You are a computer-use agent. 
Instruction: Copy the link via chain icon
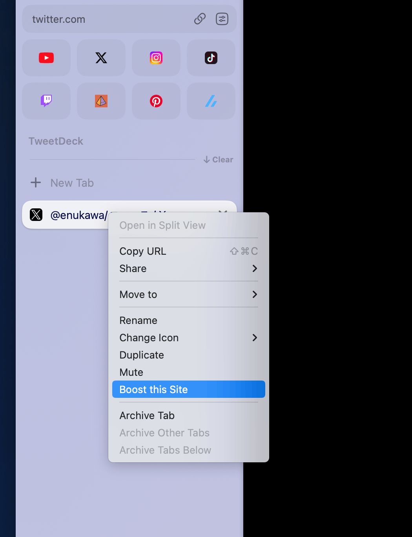[x=200, y=19]
